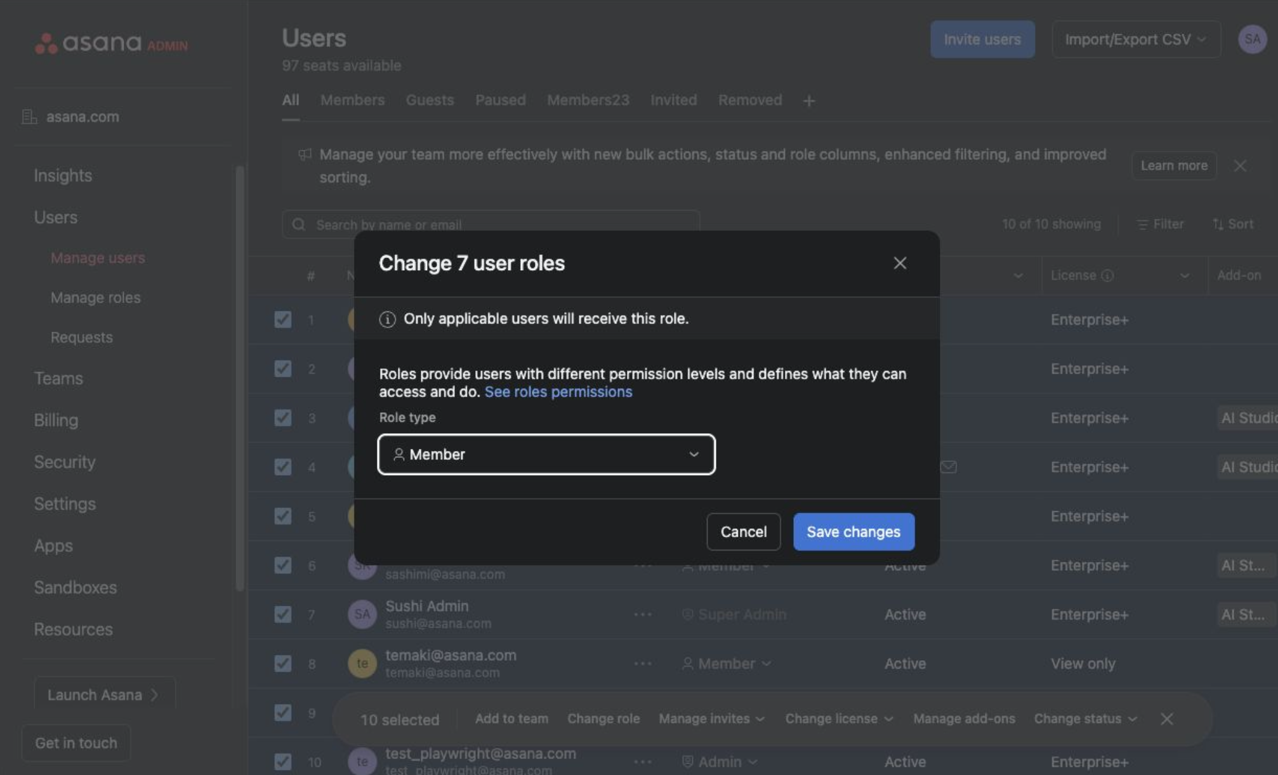Image resolution: width=1278 pixels, height=775 pixels.
Task: Expand the Change status menu
Action: 1086,719
